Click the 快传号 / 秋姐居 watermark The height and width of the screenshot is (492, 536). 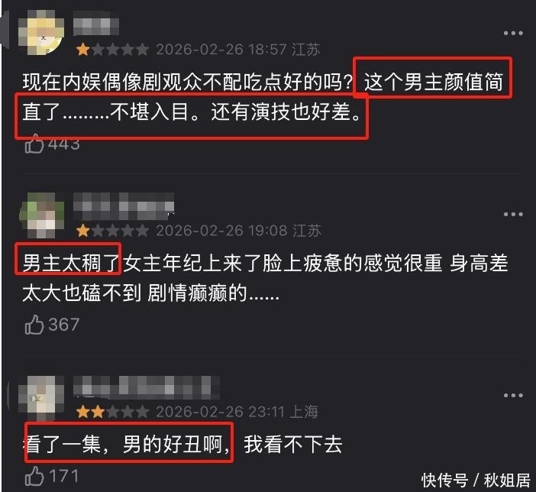point(476,480)
